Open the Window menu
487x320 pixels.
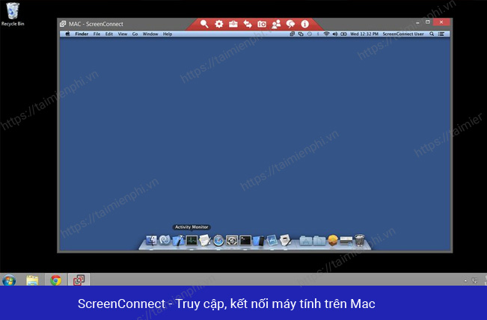(150, 34)
